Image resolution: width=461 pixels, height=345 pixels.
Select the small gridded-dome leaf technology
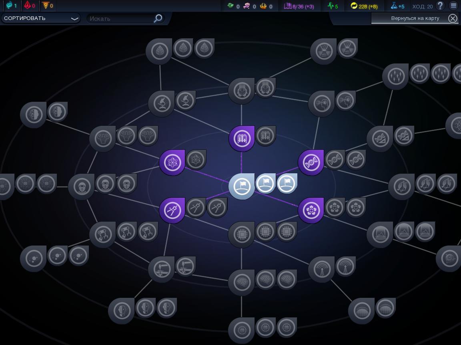click(x=385, y=308)
